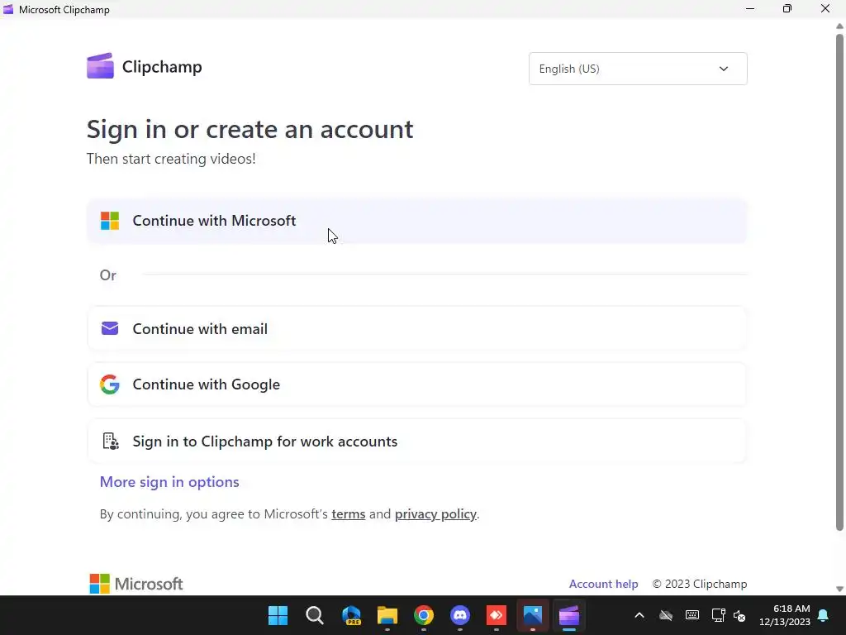Open the touch keyboard tray icon

point(692,615)
